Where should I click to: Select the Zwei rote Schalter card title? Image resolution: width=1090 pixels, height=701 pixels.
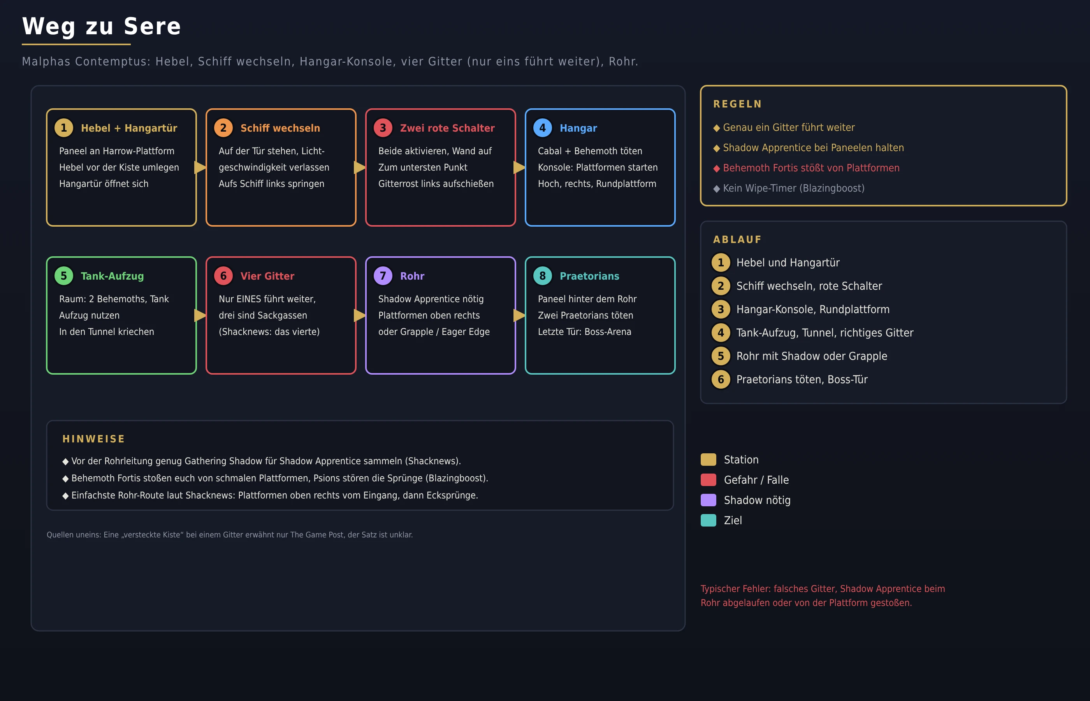[x=447, y=129]
